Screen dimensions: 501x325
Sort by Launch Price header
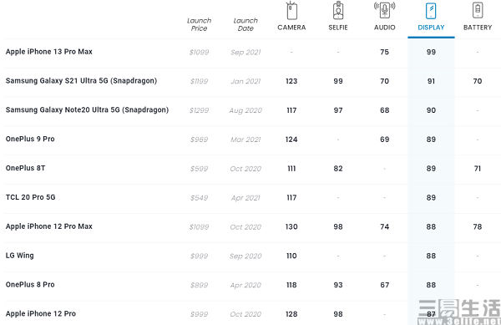199,24
